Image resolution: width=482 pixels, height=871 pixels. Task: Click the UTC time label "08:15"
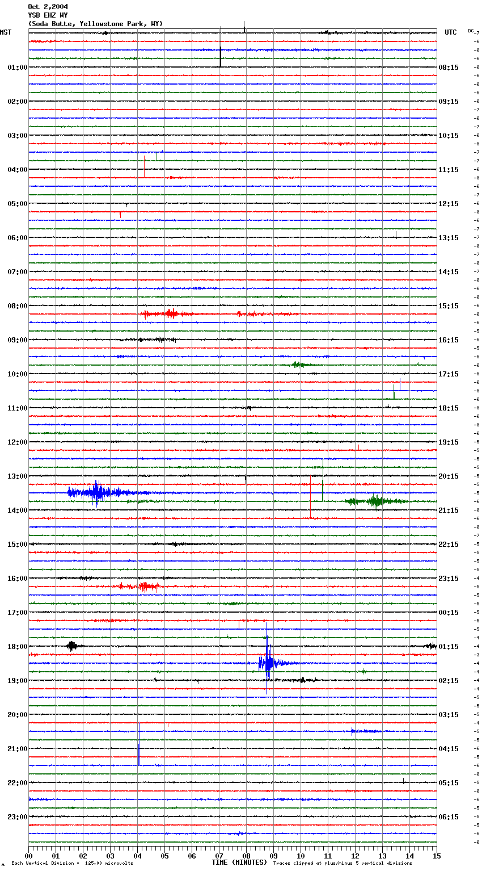[x=449, y=68]
